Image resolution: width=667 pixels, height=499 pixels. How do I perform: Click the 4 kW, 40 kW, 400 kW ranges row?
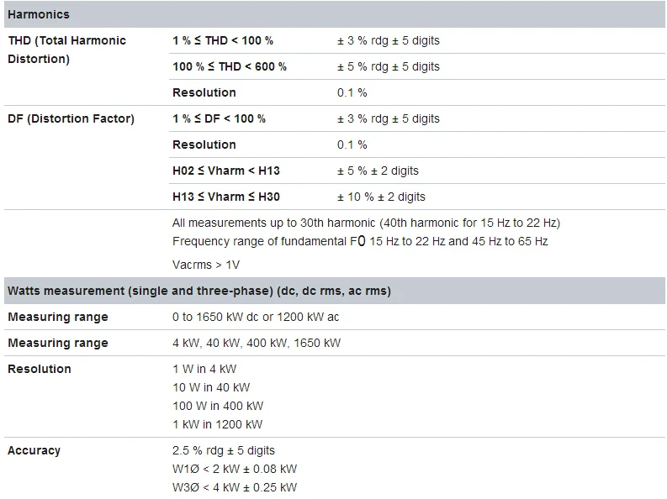point(335,343)
